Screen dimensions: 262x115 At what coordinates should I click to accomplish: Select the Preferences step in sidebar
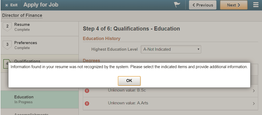(40, 45)
